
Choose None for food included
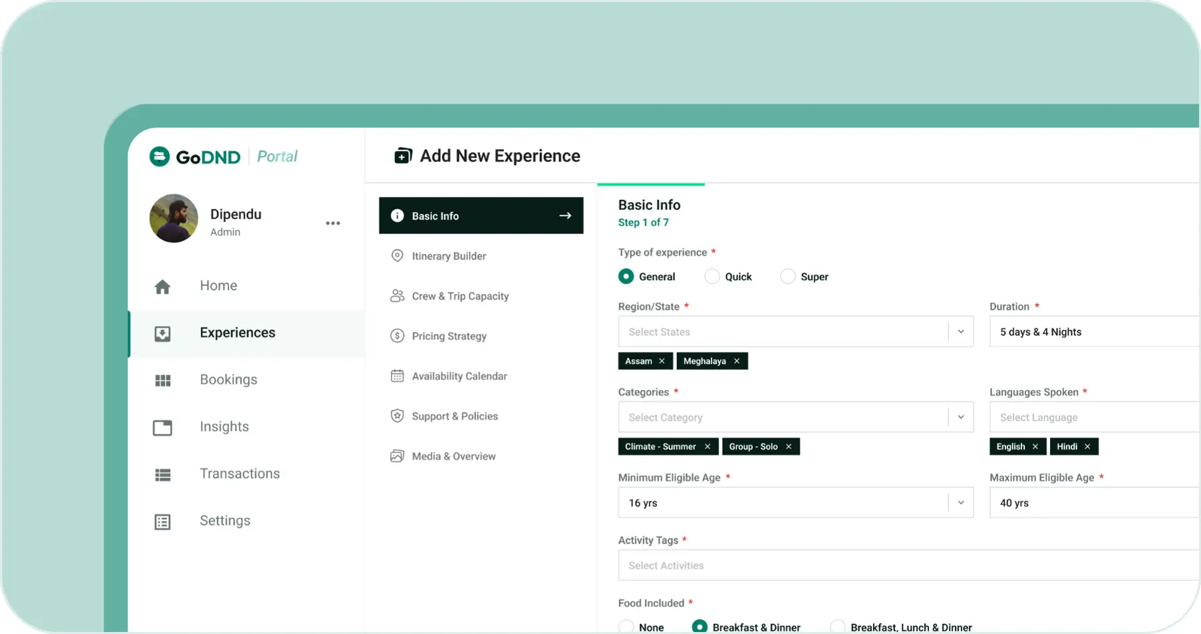point(626,627)
